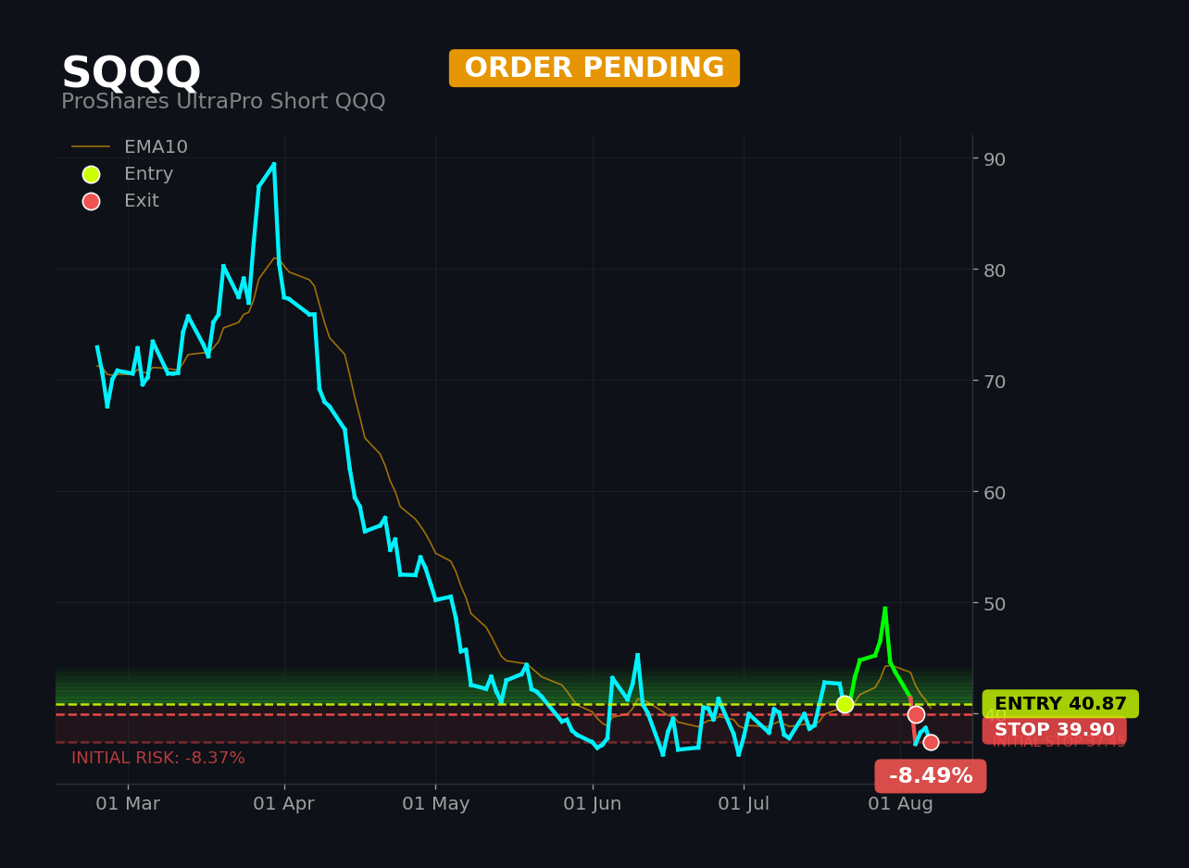Click the 50 price axis label
The image size is (1189, 868).
(x=995, y=603)
